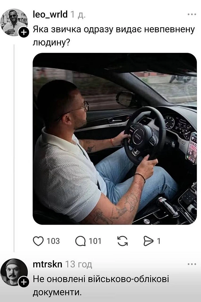Screen dimensions: 201x302
Task: Tap the '13 год' reply timestamp
Action: (x=79, y=265)
